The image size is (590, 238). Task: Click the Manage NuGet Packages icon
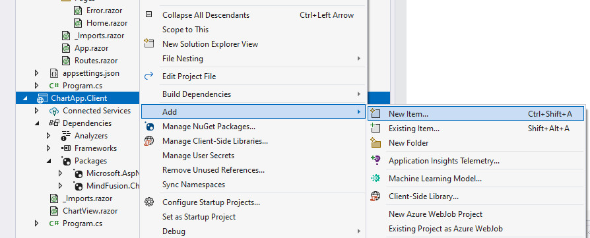(x=149, y=127)
